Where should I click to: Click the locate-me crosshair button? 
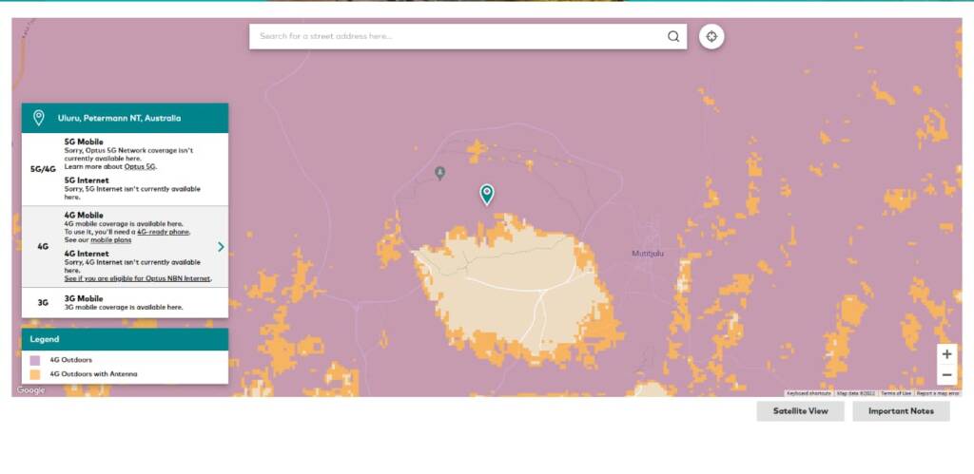pyautogui.click(x=711, y=37)
